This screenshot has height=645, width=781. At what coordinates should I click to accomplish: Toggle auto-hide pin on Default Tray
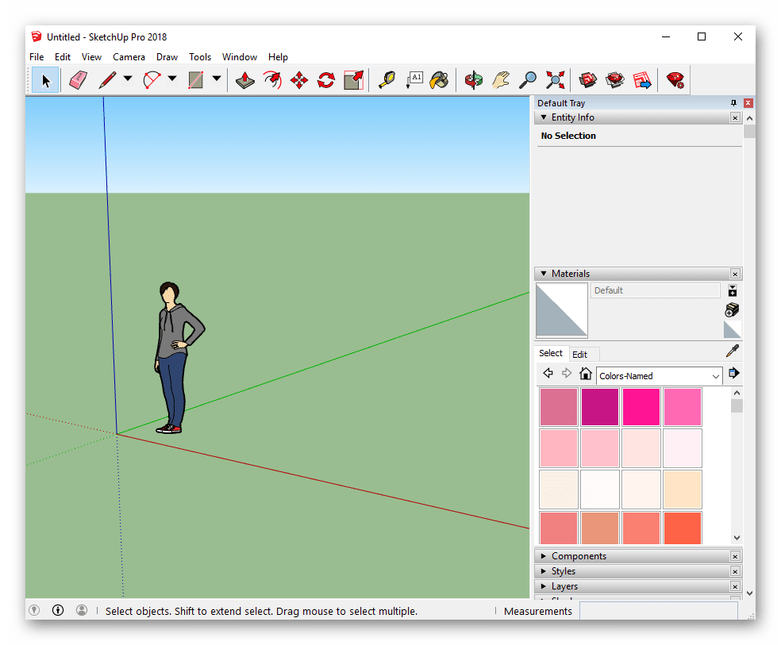pyautogui.click(x=733, y=103)
